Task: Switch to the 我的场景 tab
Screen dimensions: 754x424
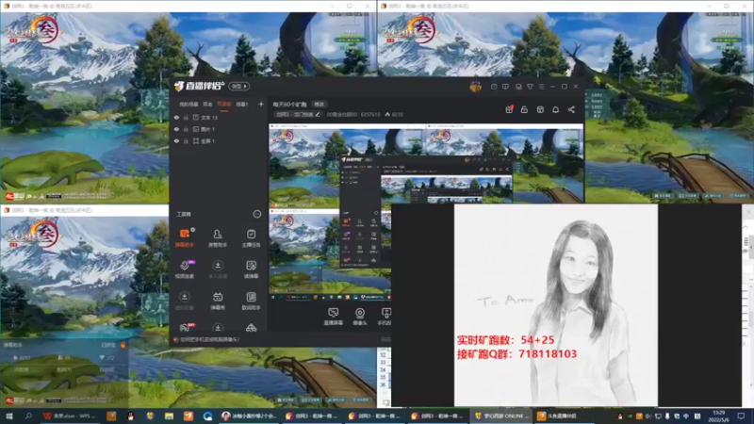Action: click(x=188, y=105)
